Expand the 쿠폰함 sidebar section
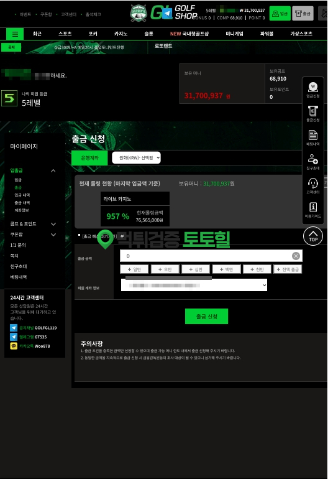 point(53,235)
